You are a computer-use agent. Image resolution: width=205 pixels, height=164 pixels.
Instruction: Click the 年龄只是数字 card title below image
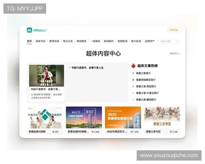[x=46, y=89]
